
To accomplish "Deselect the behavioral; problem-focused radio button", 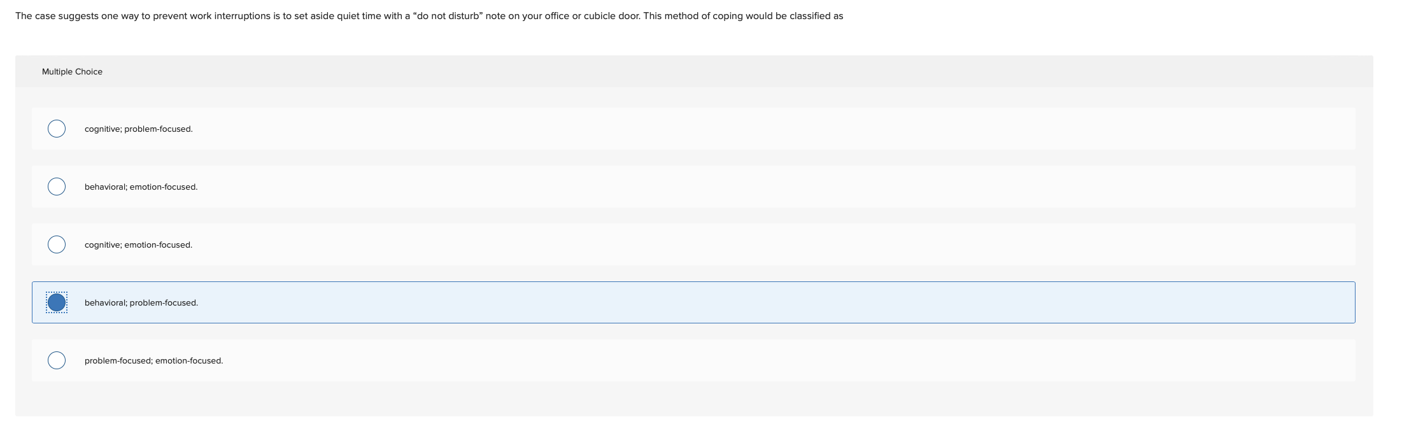I will pyautogui.click(x=57, y=302).
